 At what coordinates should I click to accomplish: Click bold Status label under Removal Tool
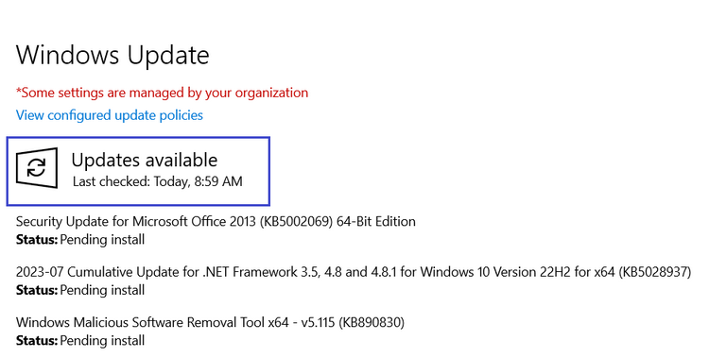tap(37, 341)
